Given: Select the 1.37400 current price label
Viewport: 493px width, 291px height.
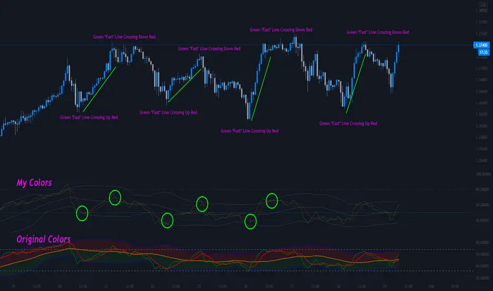Looking at the screenshot, I should click(x=481, y=46).
